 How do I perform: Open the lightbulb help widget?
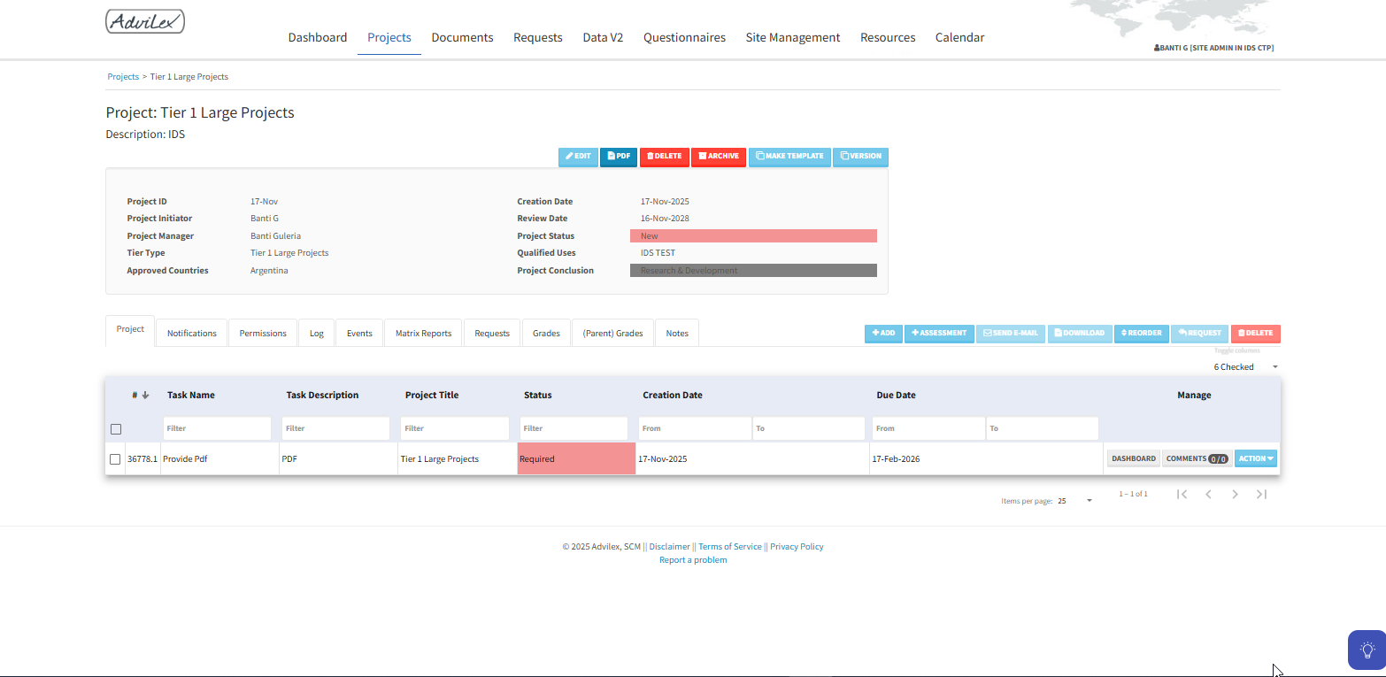point(1367,650)
